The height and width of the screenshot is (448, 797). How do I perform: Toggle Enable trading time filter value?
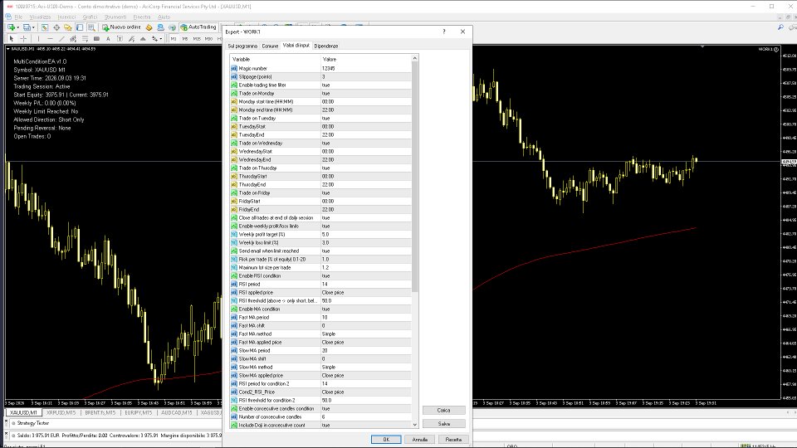click(x=366, y=85)
